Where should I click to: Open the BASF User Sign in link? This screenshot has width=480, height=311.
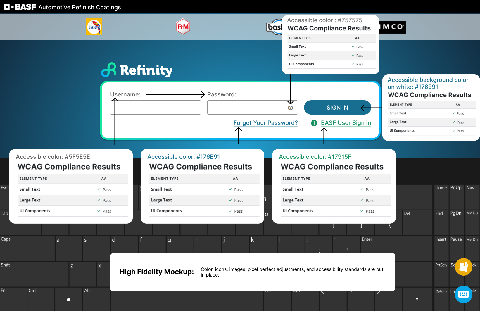346,123
